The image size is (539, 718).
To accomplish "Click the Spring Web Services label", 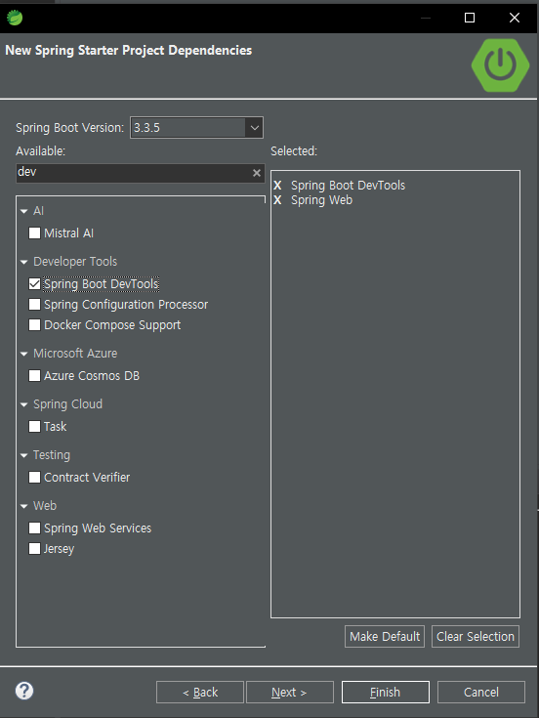I will 98,528.
